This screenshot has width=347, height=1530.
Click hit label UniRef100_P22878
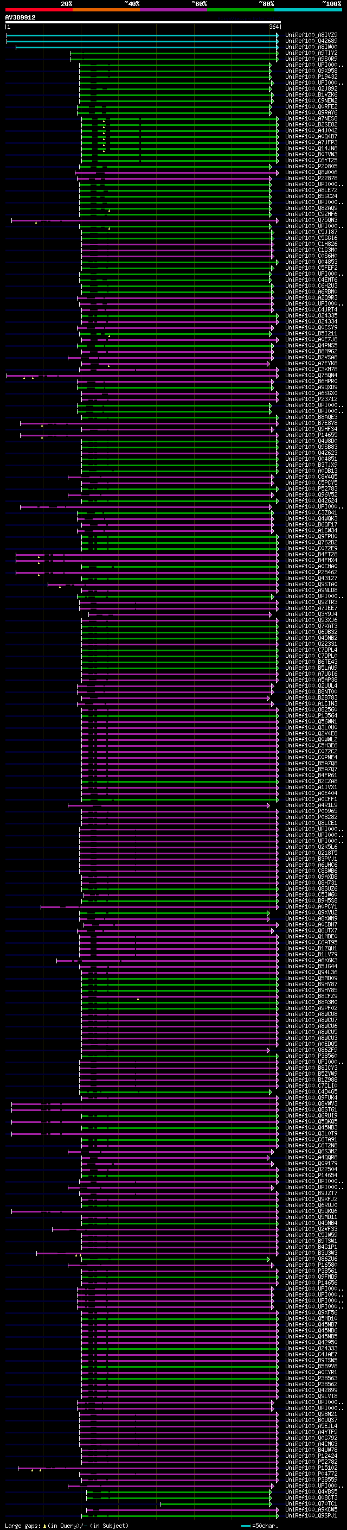(x=311, y=178)
